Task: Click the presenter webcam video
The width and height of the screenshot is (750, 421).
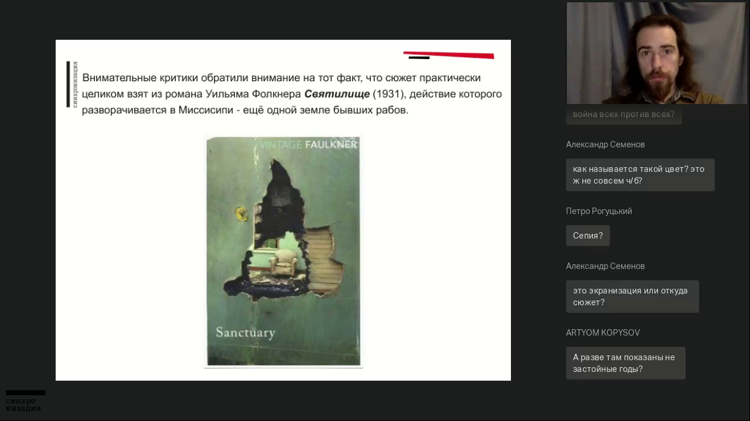Action: 656,53
